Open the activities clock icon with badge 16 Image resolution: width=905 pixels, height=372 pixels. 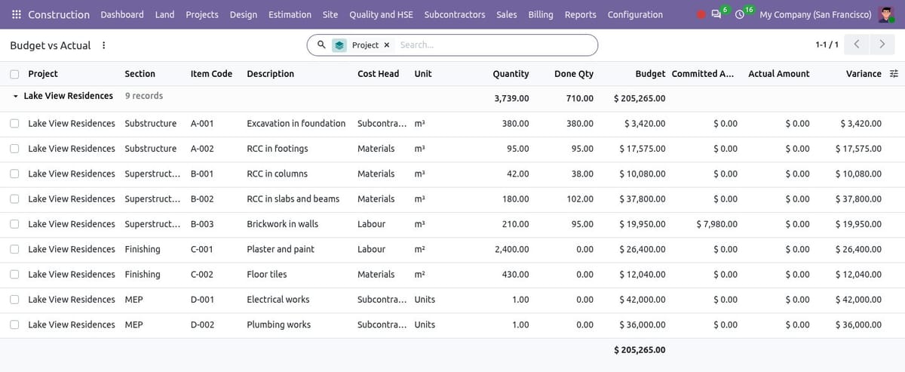(740, 14)
